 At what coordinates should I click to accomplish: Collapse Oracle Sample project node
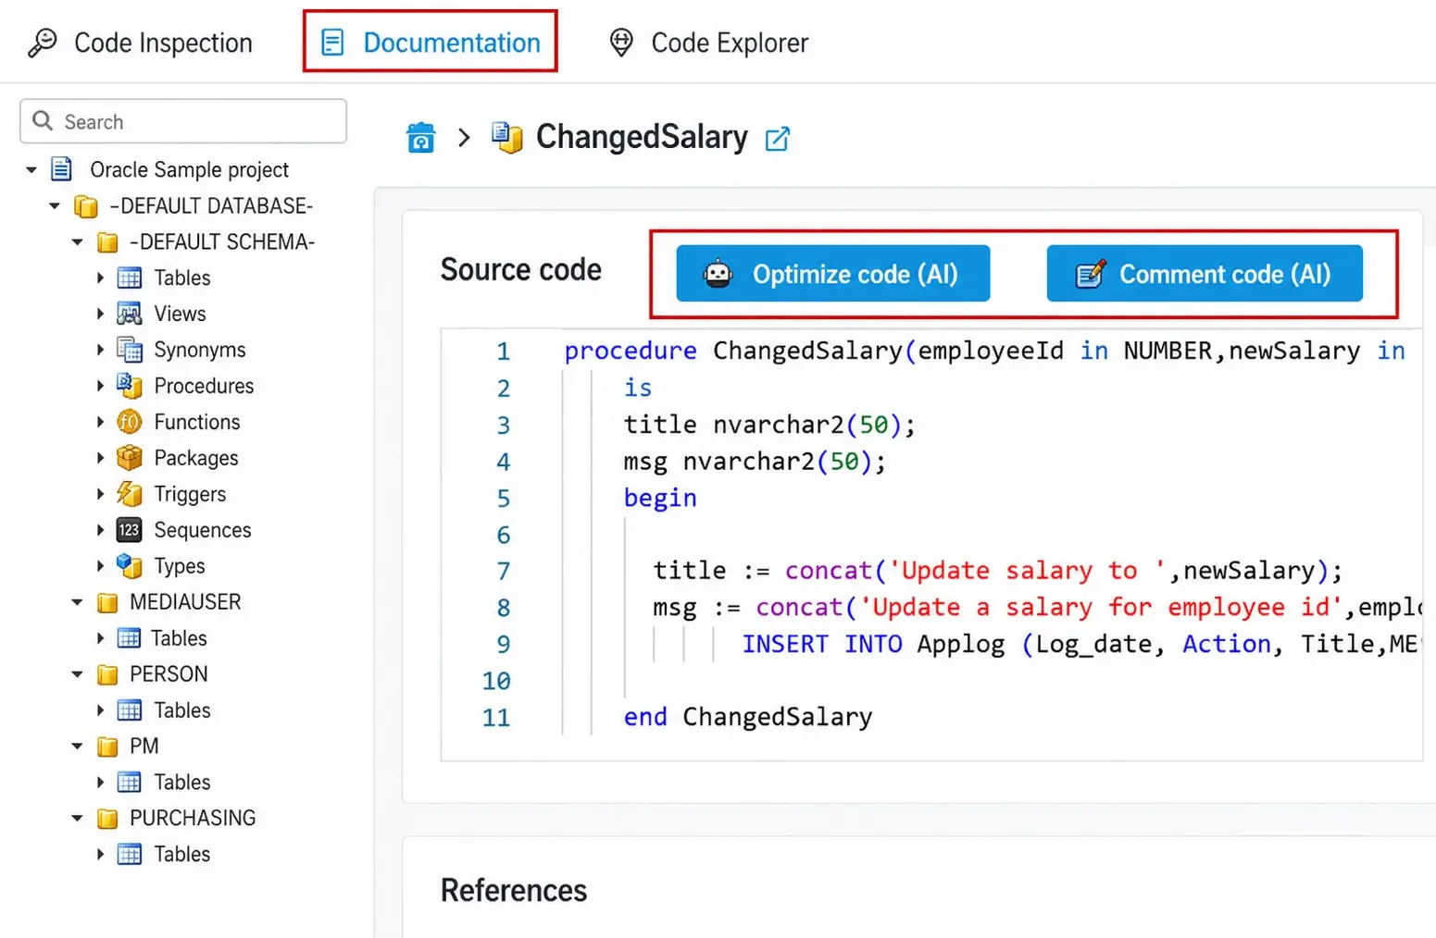31,170
